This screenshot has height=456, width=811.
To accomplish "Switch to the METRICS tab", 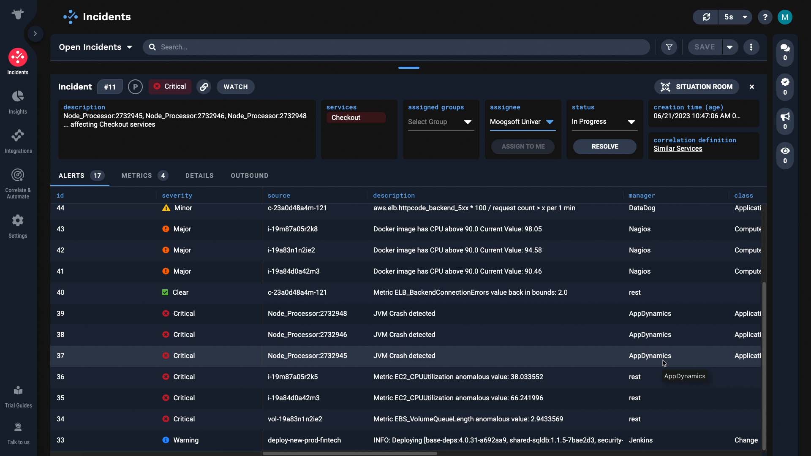I will (x=144, y=175).
